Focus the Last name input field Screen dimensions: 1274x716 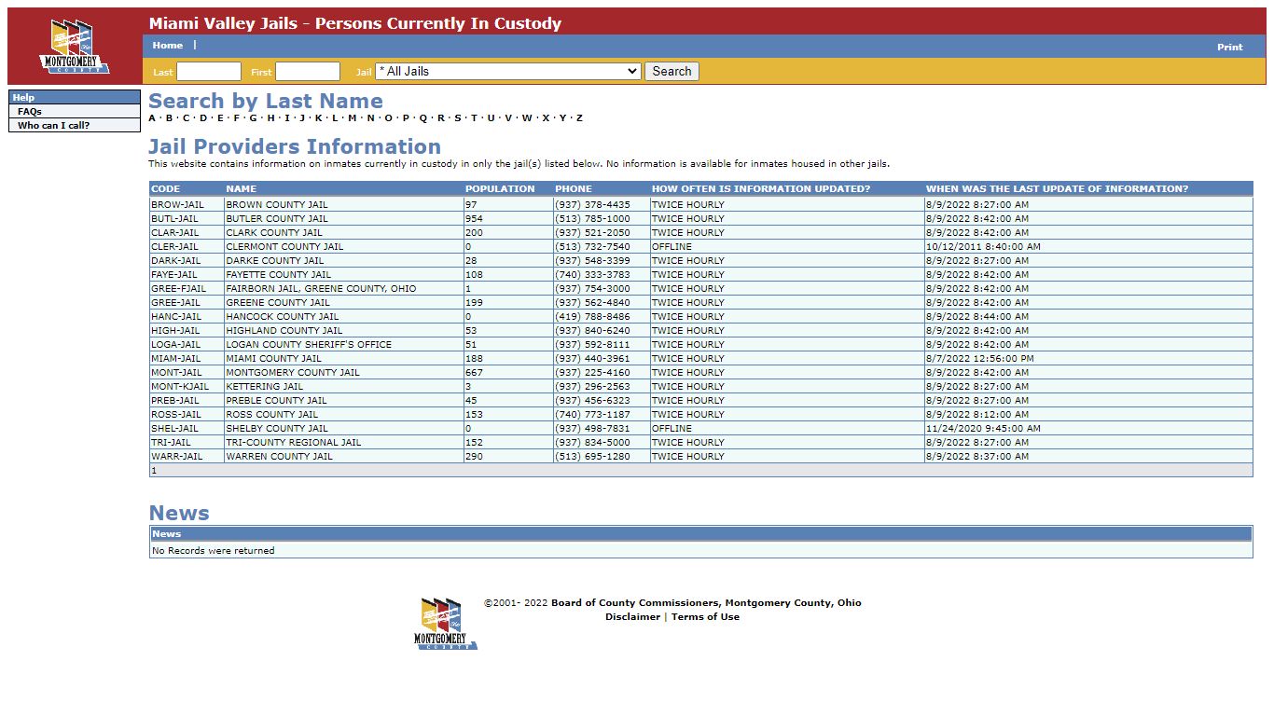point(209,72)
